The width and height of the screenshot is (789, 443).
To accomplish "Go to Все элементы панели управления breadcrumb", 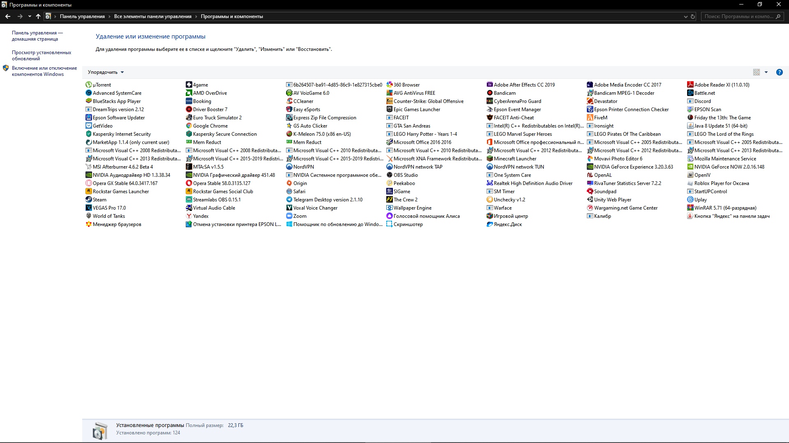I will point(153,16).
